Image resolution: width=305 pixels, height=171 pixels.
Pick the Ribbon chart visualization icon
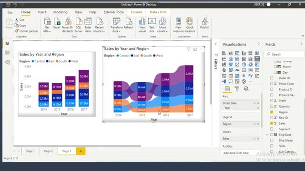tap(257, 59)
